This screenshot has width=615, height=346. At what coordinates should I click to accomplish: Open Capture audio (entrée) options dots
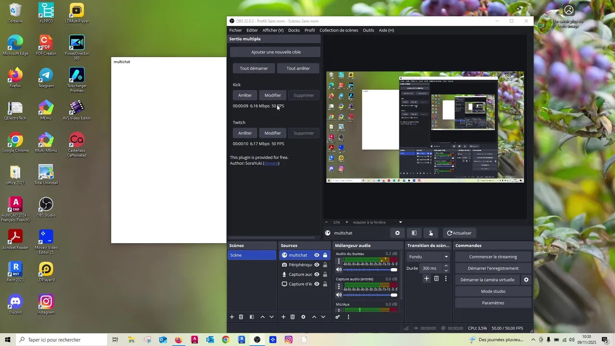tap(339, 287)
